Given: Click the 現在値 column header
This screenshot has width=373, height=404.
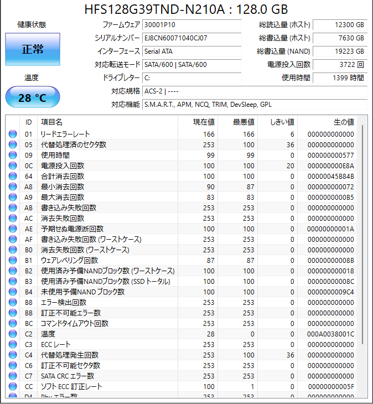Looking at the screenshot, I should pyautogui.click(x=198, y=122).
